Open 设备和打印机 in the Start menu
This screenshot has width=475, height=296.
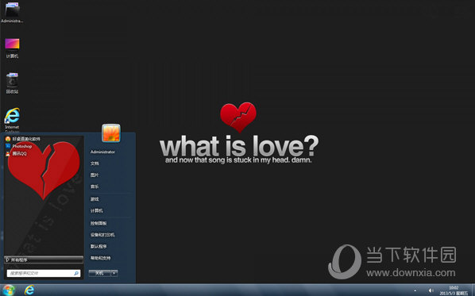(102, 235)
